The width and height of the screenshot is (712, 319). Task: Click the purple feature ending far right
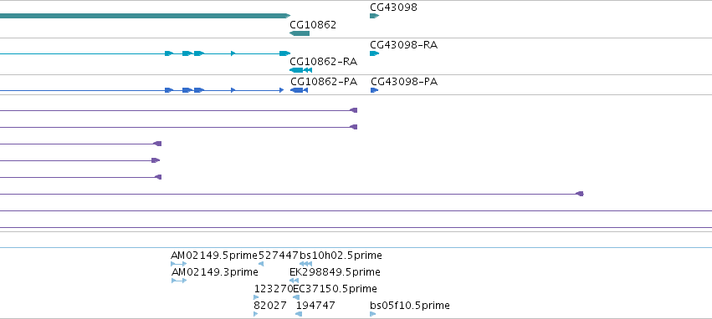click(x=291, y=194)
